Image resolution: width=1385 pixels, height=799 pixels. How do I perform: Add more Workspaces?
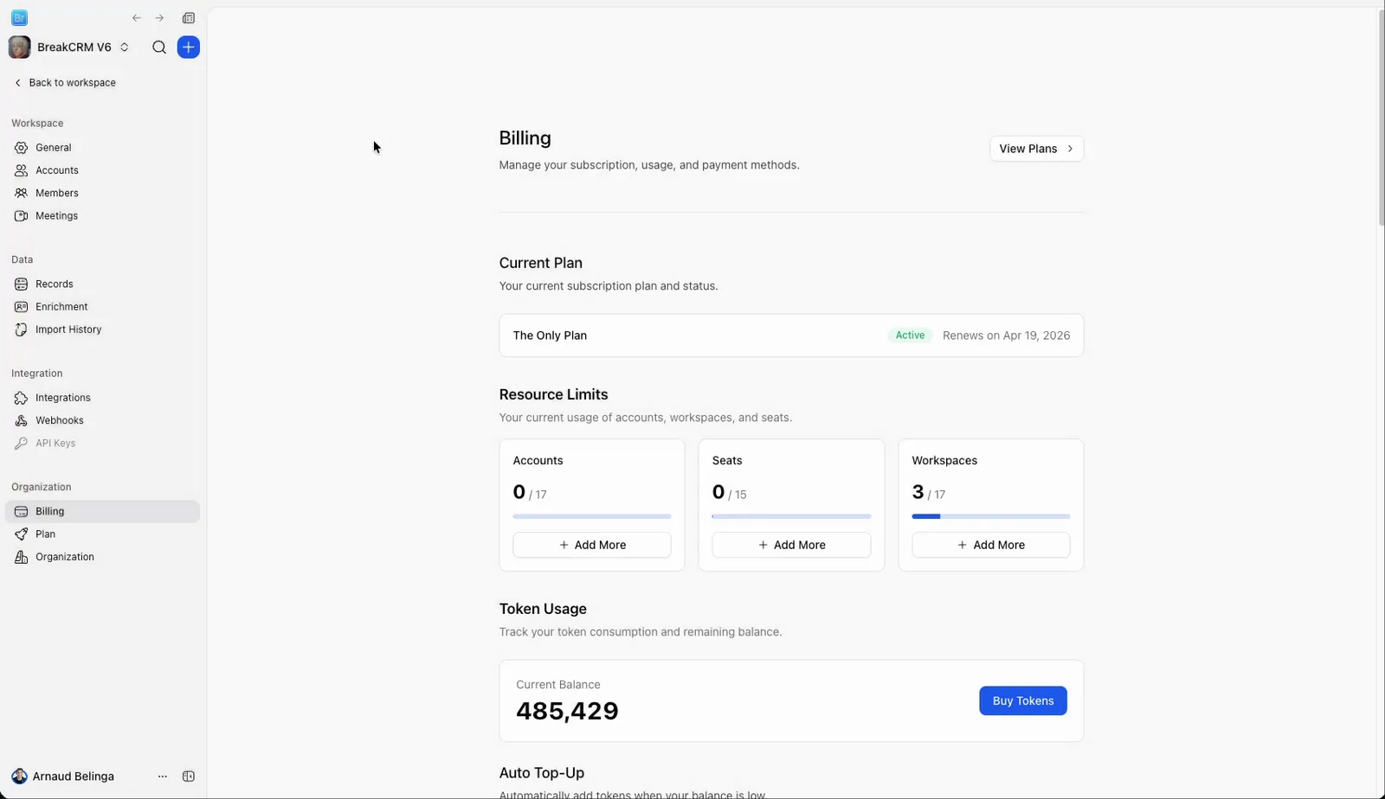[x=991, y=545]
